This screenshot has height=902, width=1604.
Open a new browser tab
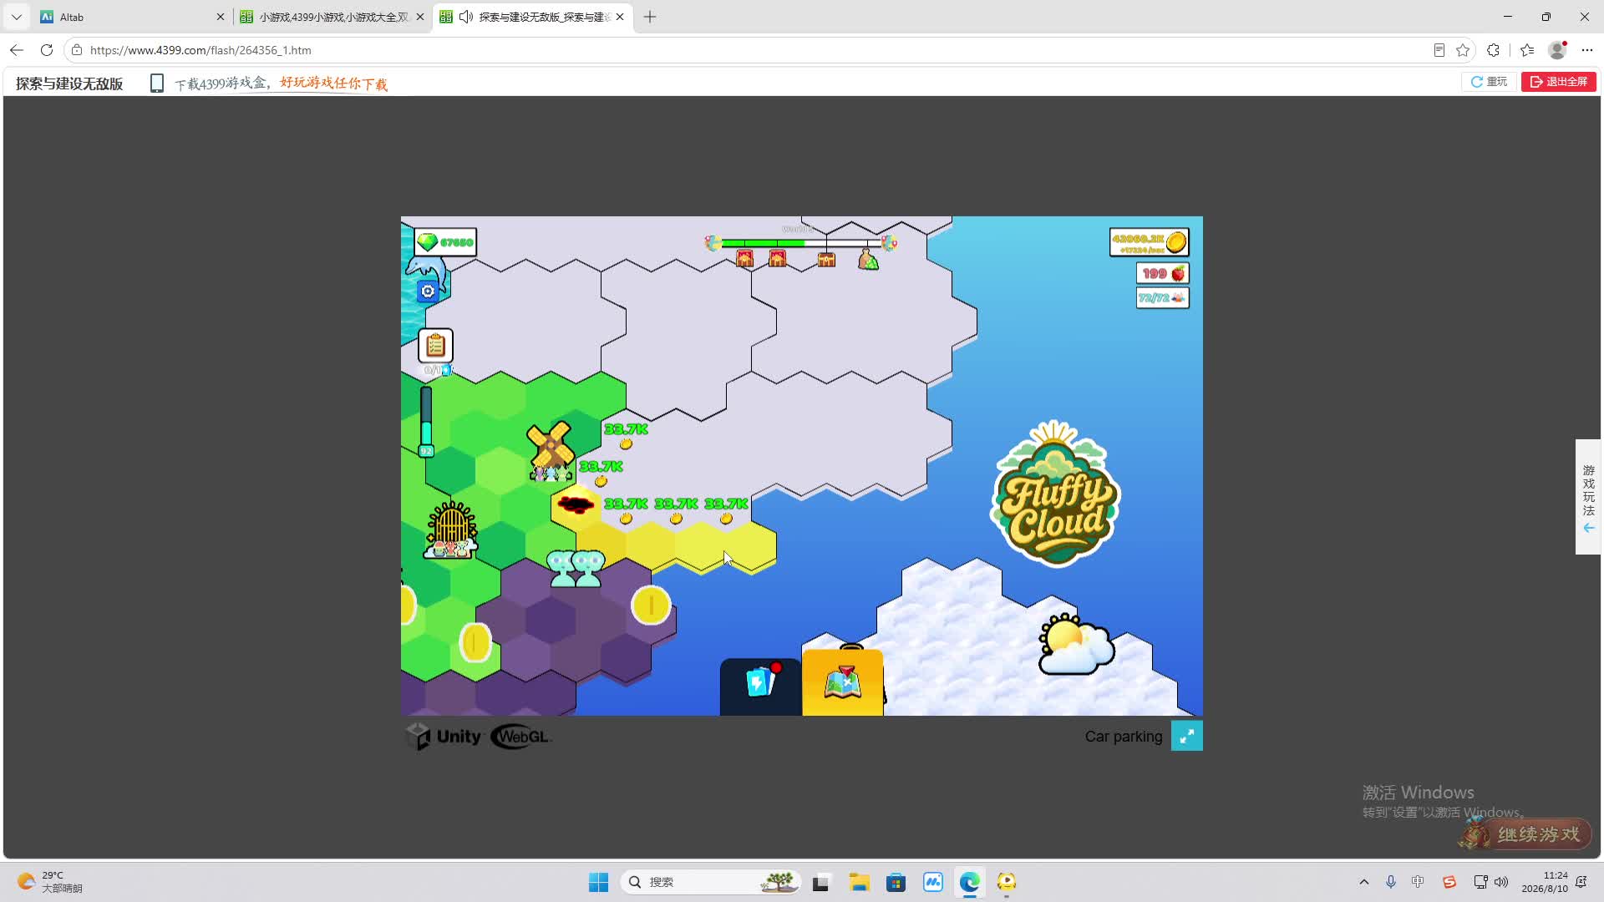pyautogui.click(x=650, y=17)
